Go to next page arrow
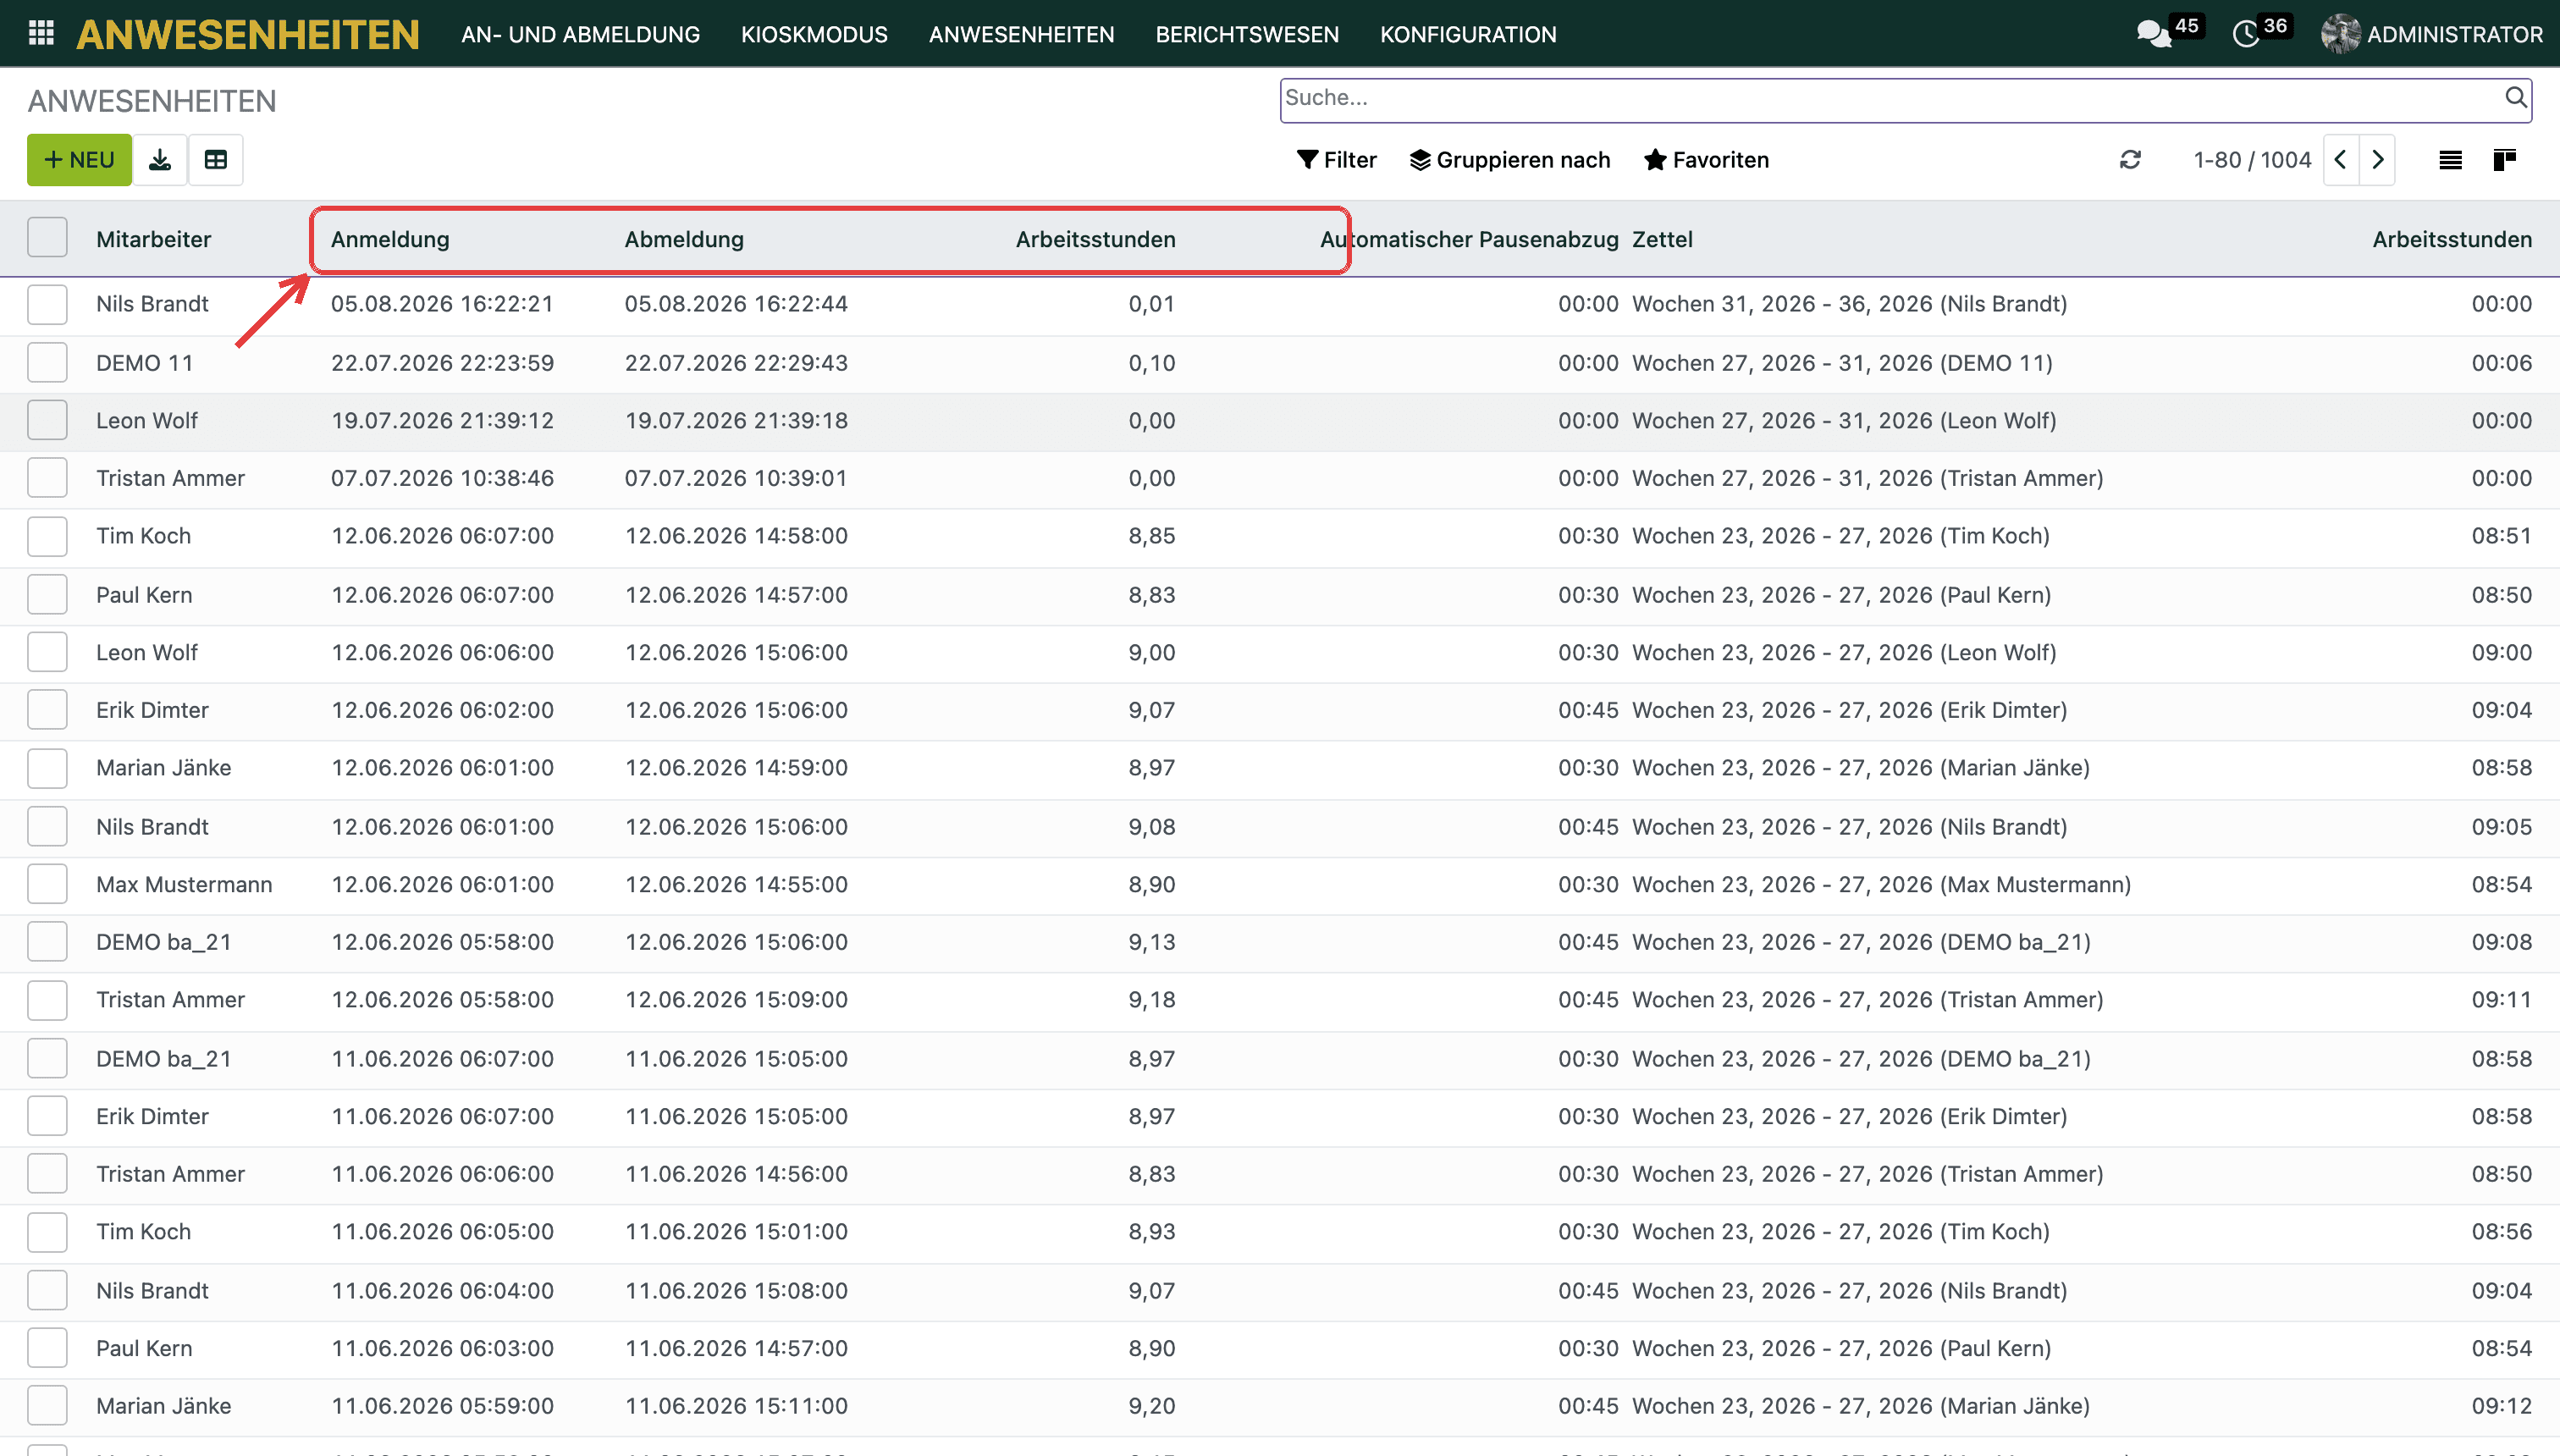This screenshot has height=1456, width=2560. coord(2377,160)
